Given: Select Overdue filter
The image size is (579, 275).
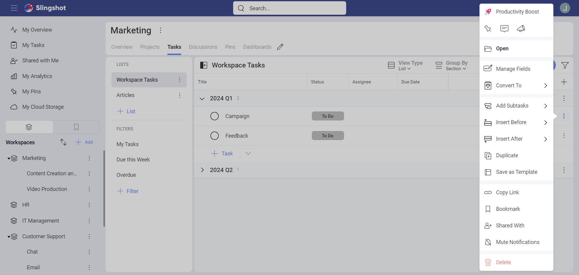Looking at the screenshot, I should coord(126,175).
